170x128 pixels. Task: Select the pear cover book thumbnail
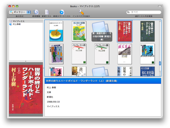56,31
